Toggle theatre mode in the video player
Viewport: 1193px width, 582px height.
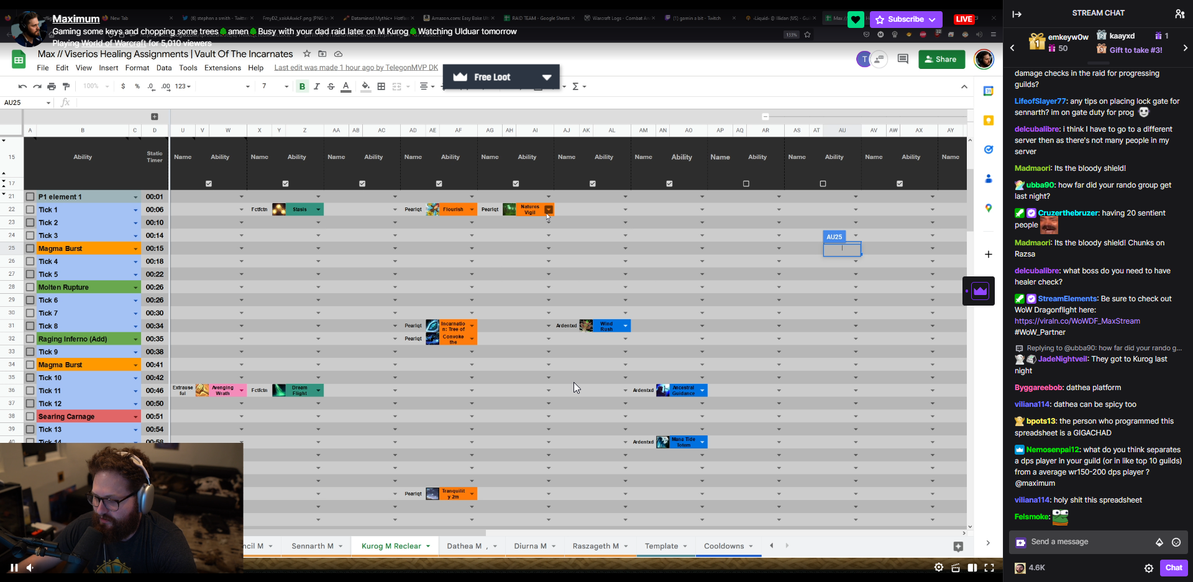(x=972, y=567)
